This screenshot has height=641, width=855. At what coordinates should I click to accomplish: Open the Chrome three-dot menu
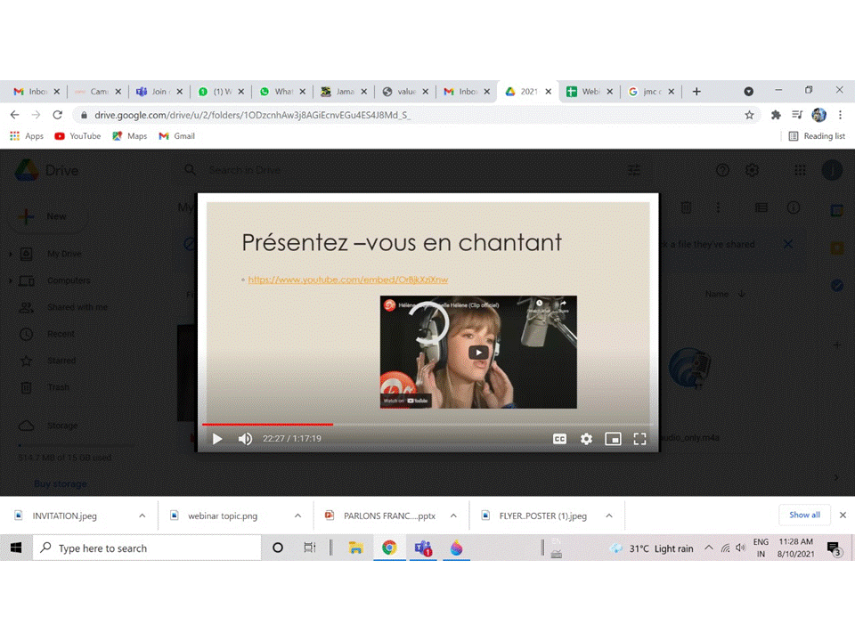(x=840, y=115)
